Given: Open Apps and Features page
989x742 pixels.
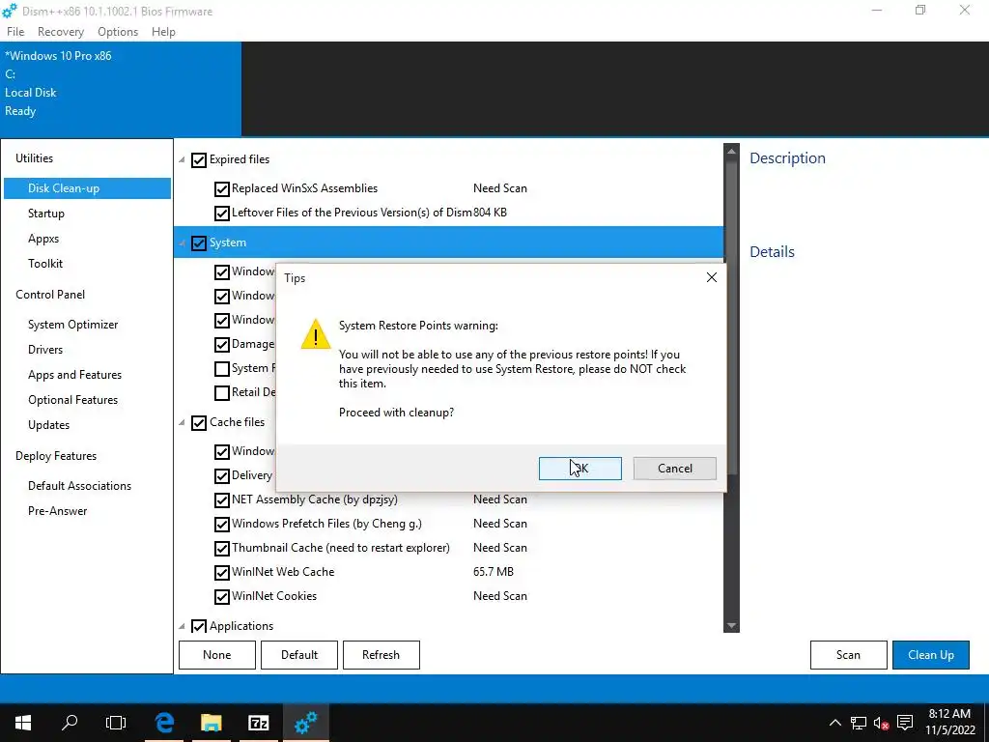Looking at the screenshot, I should coord(75,375).
